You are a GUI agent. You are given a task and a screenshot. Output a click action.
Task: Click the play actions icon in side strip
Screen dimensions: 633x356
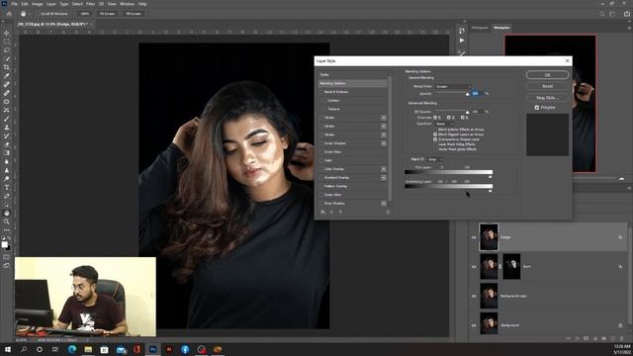462,41
